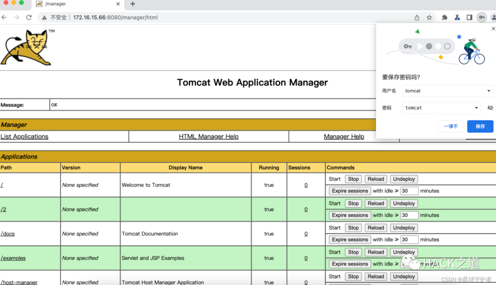The image size is (496, 285).
Task: Undeploy the /2 application
Action: pos(404,203)
